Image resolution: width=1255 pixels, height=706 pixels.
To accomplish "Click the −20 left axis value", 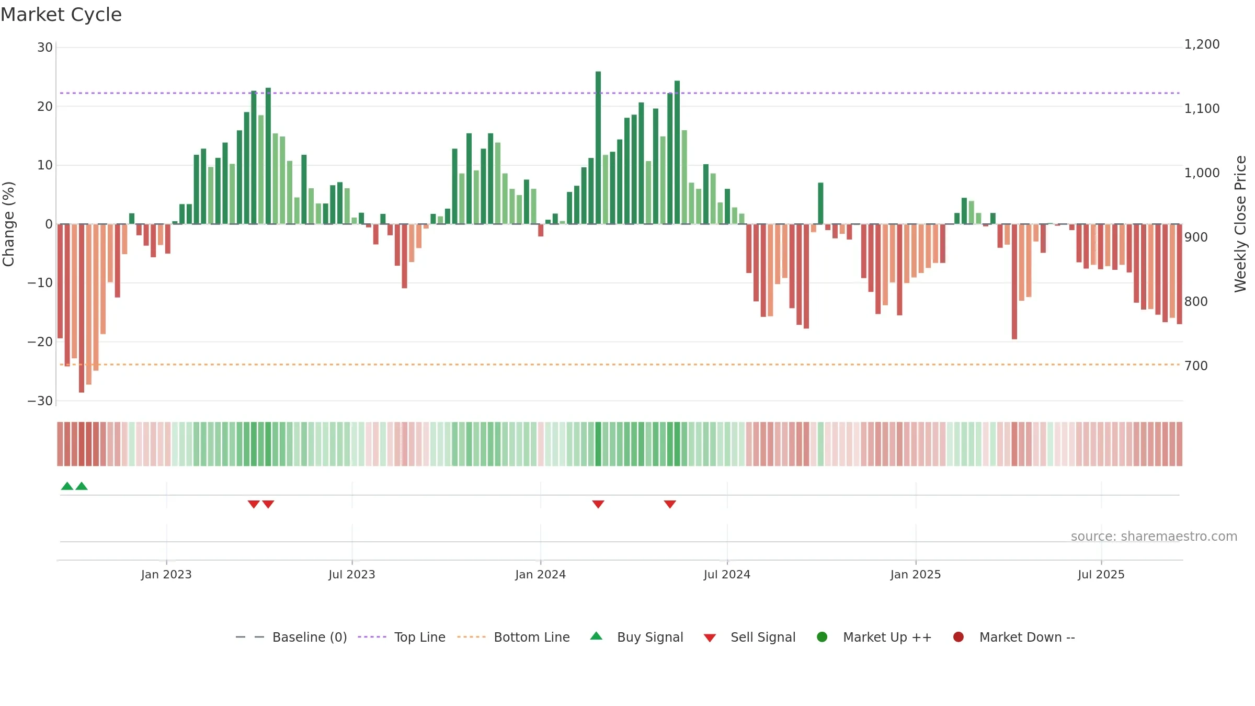I will [40, 342].
